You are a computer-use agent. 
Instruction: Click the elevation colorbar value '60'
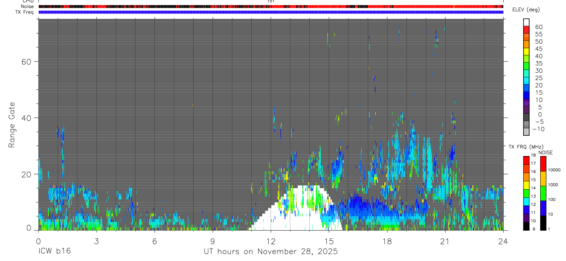pos(538,27)
